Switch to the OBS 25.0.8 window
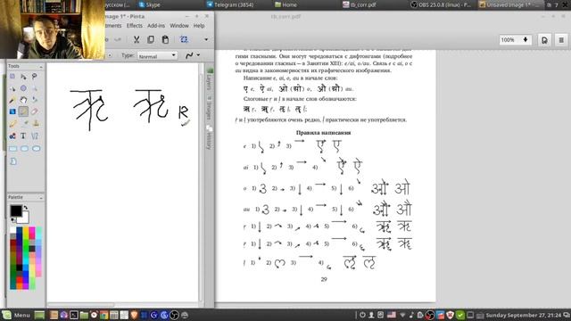 coord(441,4)
